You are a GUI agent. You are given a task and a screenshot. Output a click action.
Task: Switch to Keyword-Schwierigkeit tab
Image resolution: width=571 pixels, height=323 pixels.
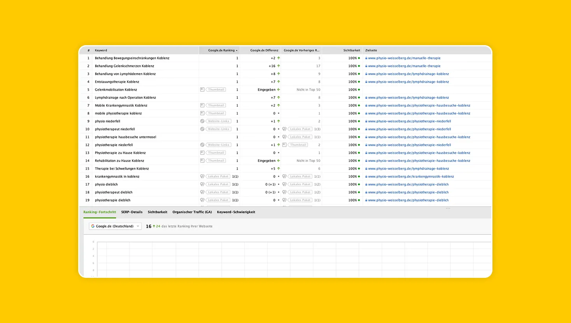[x=236, y=212]
